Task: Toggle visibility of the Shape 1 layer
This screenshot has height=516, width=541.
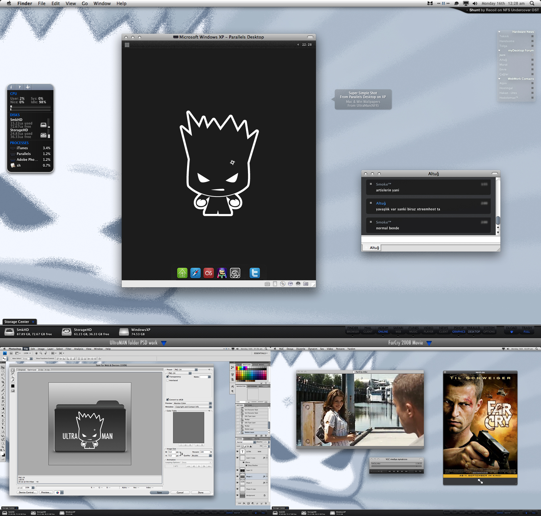Action: click(x=238, y=476)
